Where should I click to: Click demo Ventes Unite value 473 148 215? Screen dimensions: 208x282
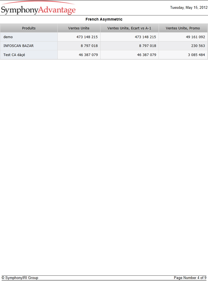[x=87, y=37]
